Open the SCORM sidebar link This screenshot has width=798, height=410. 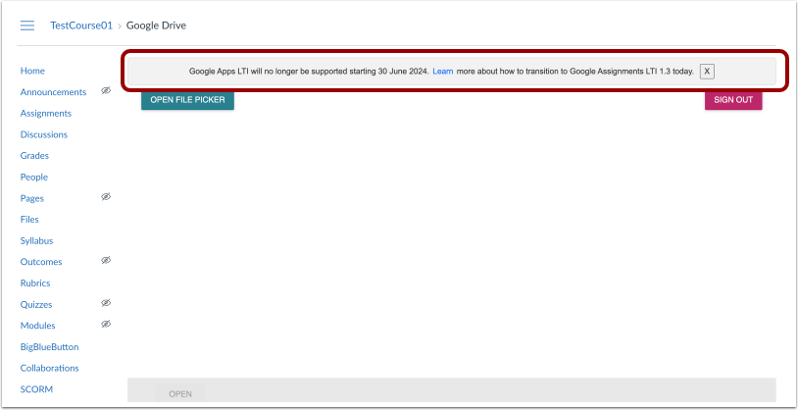[36, 389]
